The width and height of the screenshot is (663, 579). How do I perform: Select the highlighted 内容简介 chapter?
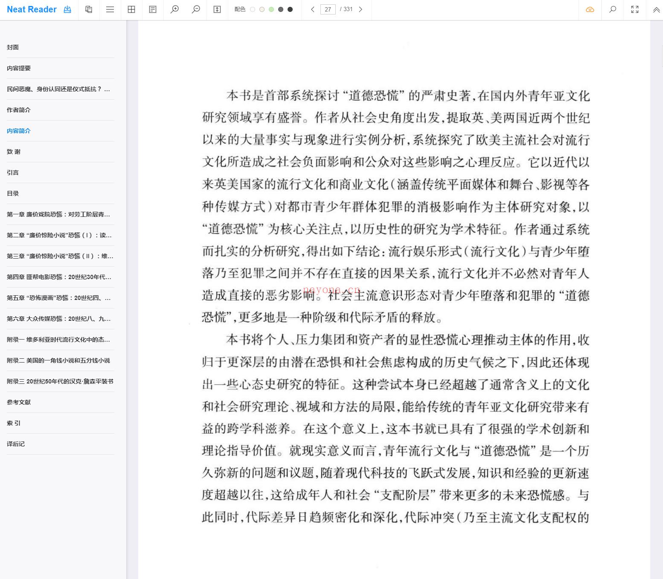click(19, 131)
